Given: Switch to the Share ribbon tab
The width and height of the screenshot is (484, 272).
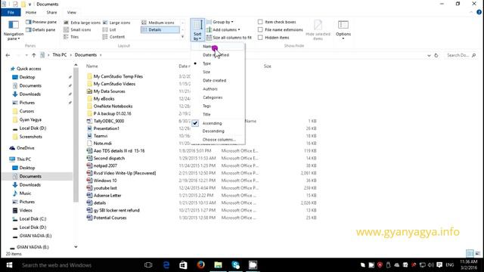Looking at the screenshot, I should click(51, 12).
